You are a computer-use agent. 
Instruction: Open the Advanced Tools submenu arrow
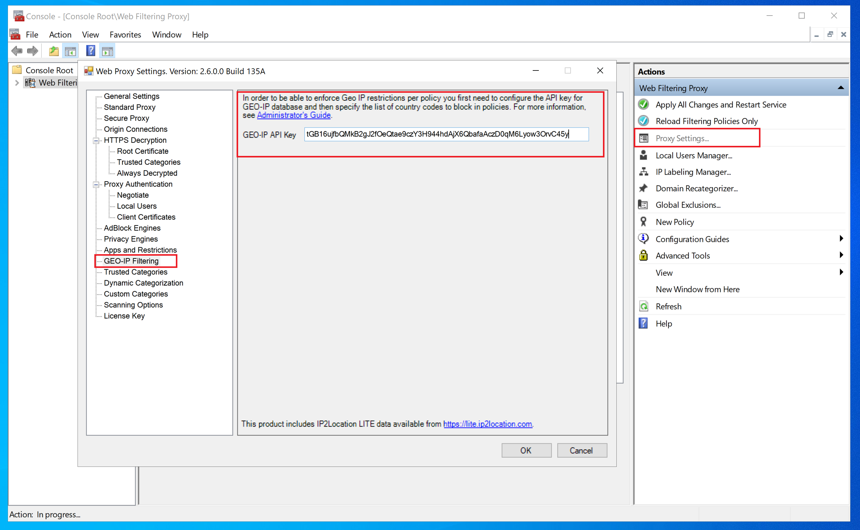point(841,255)
